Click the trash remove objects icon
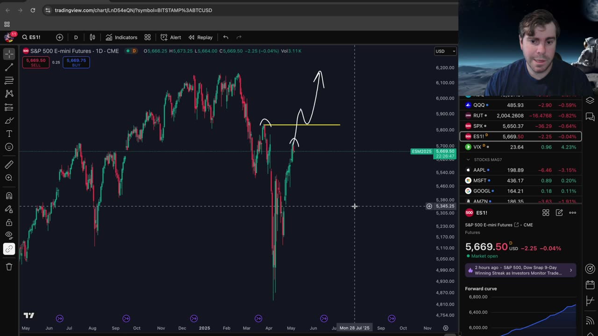The height and width of the screenshot is (336, 598). [x=9, y=267]
